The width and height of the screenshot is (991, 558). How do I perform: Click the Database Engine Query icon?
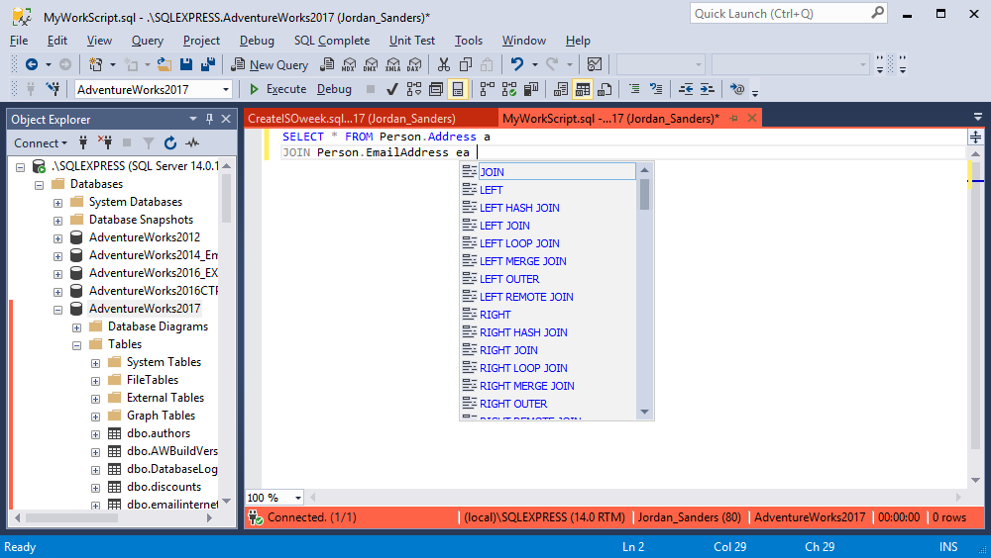[x=327, y=64]
